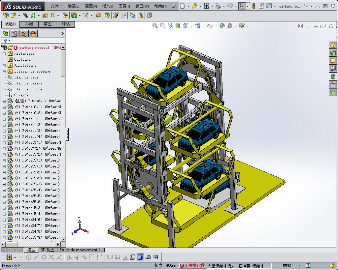Expand the Pièce8<1> component node
Image resolution: width=338 pixels, height=270 pixels.
4,101
